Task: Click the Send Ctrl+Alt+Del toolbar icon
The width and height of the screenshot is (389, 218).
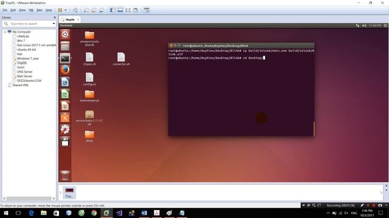Action: point(75,10)
